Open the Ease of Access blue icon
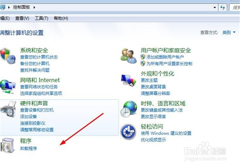Viewport: 240px width, 167px height. [128, 132]
